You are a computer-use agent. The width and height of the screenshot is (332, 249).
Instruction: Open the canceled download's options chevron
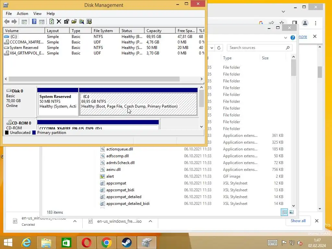tap(75, 221)
